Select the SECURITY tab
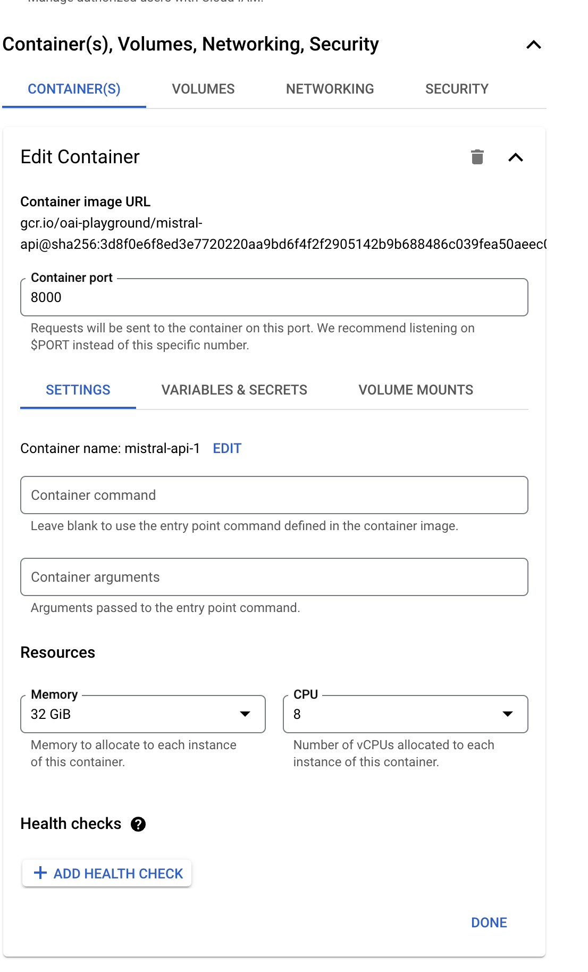588x972 pixels. click(x=457, y=89)
